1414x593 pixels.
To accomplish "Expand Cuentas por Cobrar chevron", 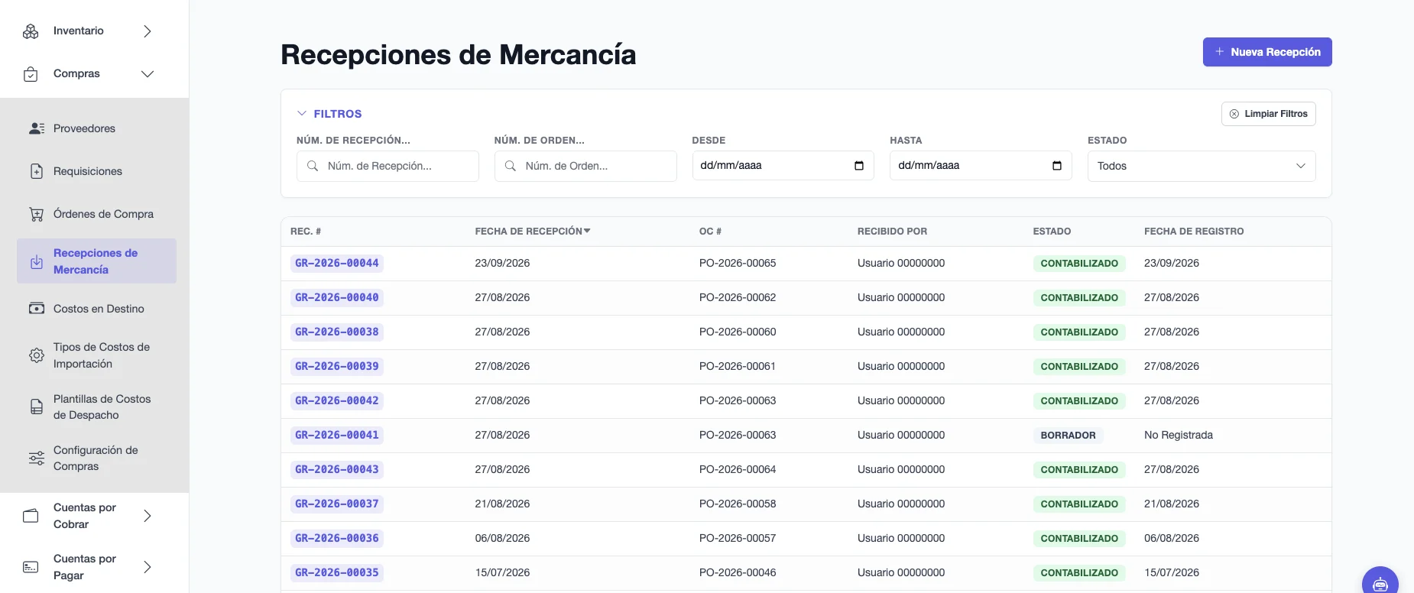I will click(x=148, y=516).
